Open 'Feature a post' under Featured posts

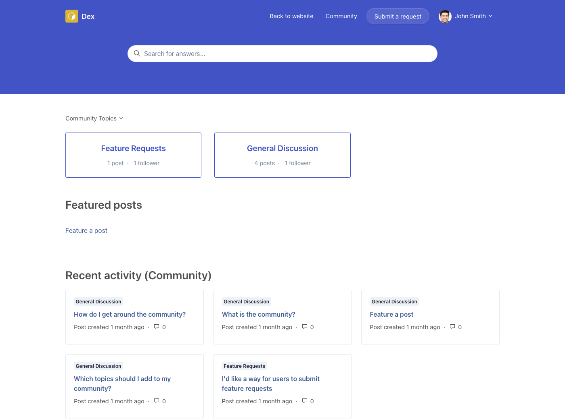[x=86, y=230]
